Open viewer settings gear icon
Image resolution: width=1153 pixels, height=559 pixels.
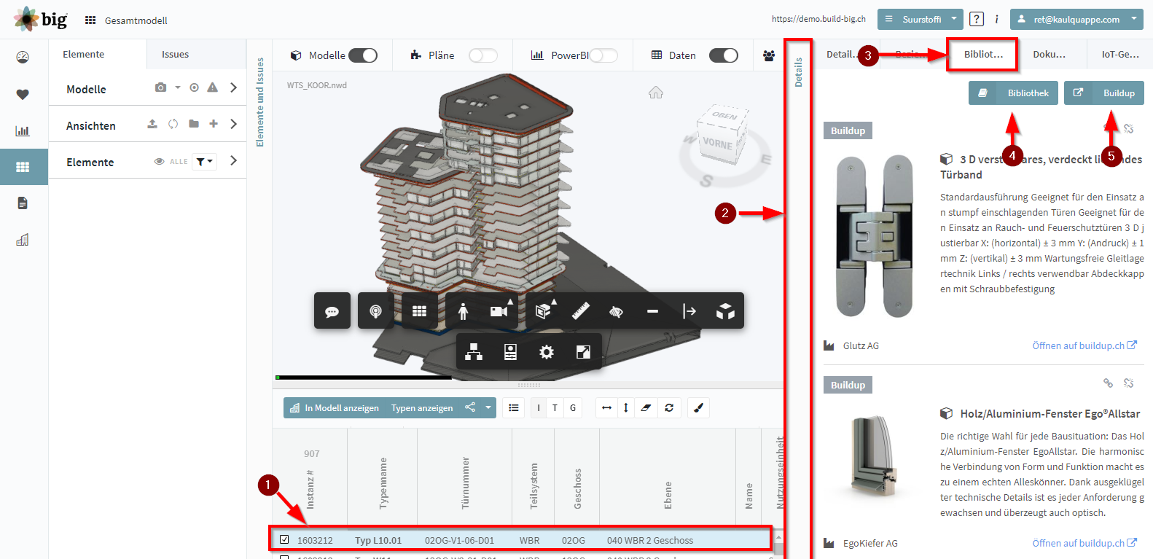547,352
